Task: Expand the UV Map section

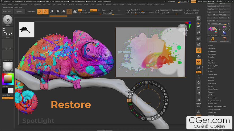Action: click(x=211, y=95)
